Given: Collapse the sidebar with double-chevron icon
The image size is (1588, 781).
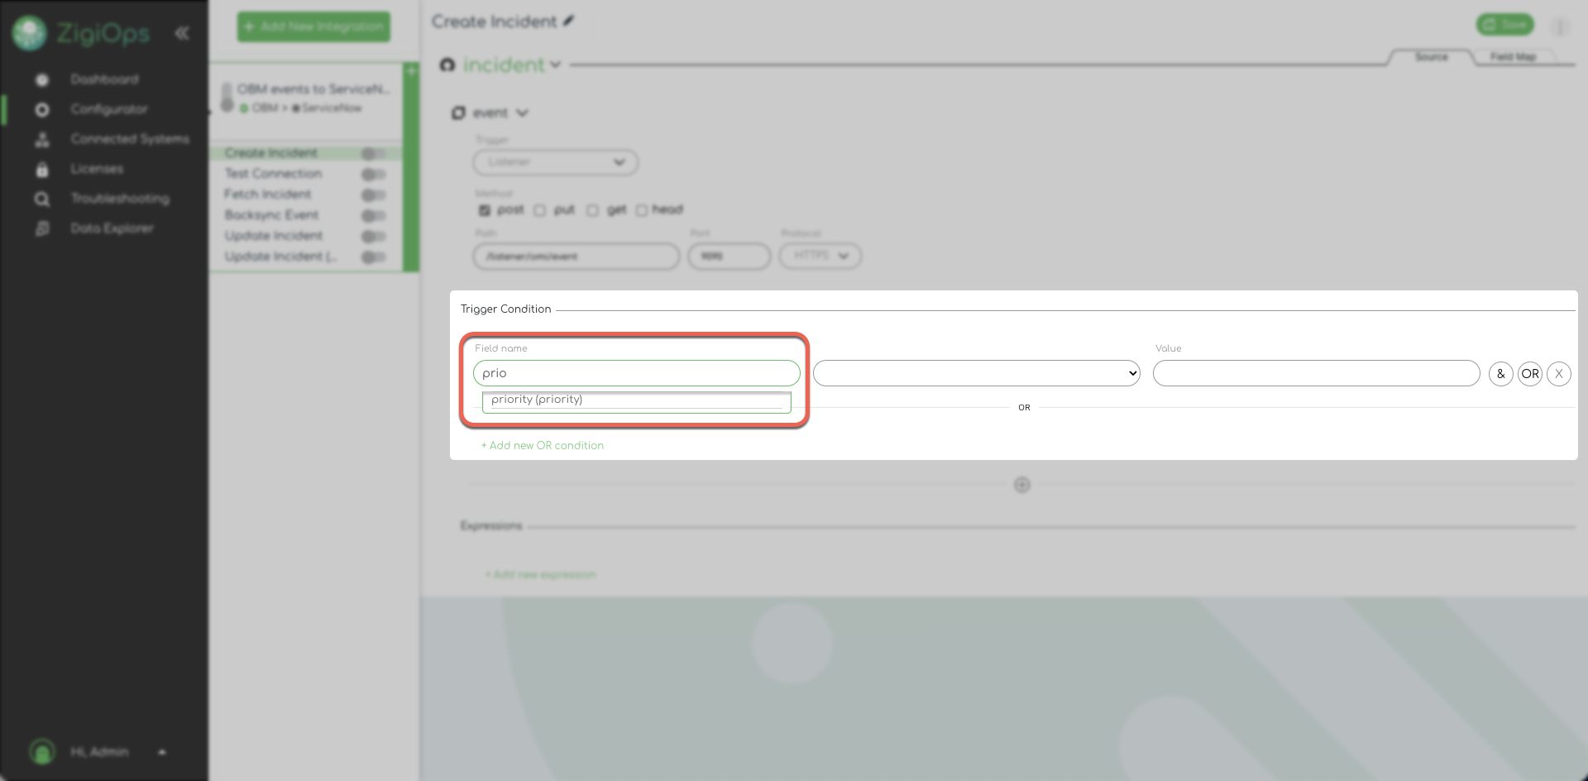Looking at the screenshot, I should [182, 33].
